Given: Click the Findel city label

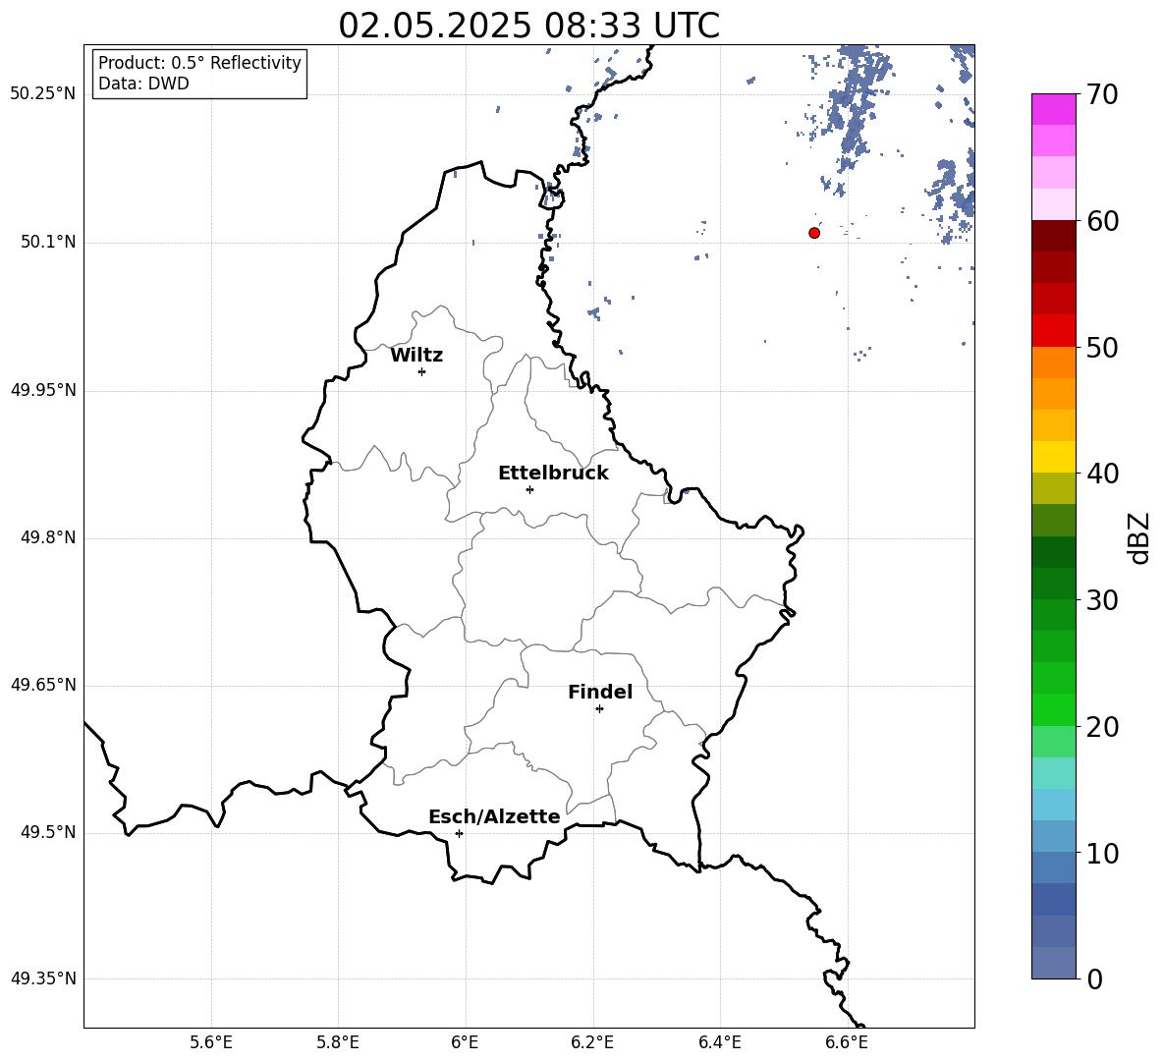Looking at the screenshot, I should tap(600, 692).
